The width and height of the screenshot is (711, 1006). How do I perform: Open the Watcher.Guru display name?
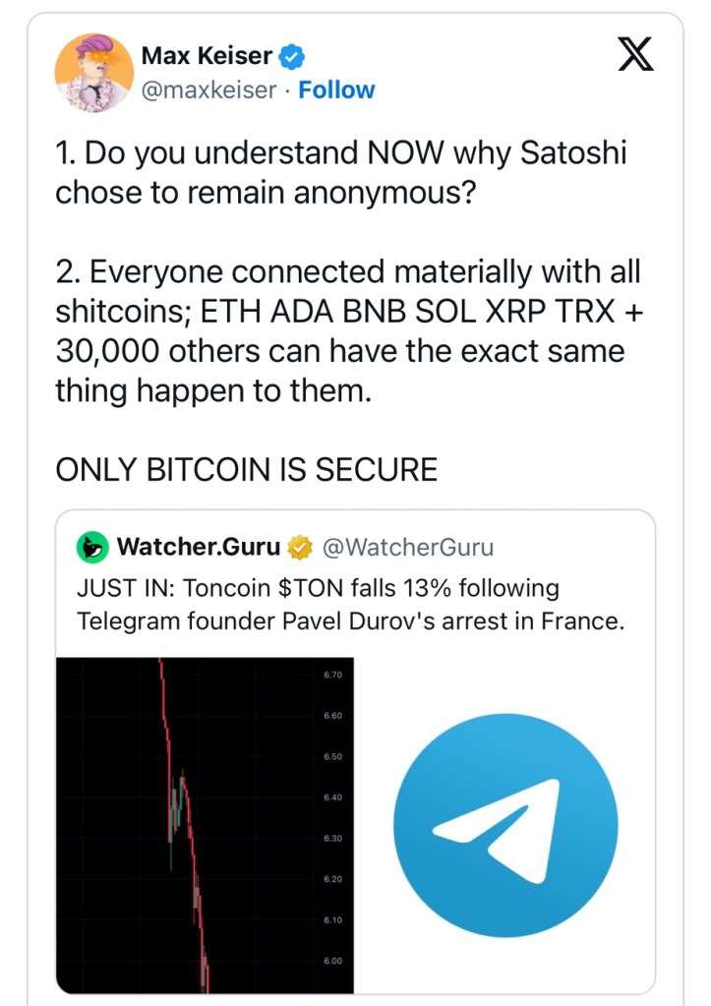click(198, 547)
